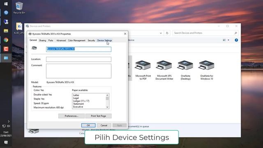Expand the address bar history dropdown
263x148 pixels.
pyautogui.click(x=161, y=33)
